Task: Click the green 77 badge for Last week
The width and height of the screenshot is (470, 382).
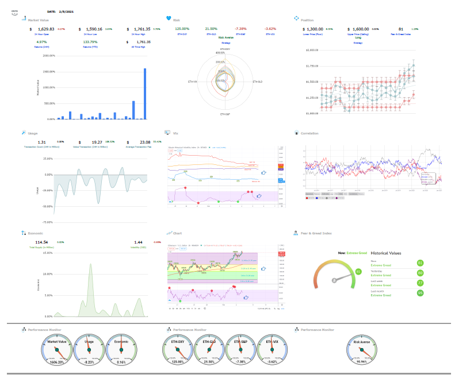Action: [421, 283]
